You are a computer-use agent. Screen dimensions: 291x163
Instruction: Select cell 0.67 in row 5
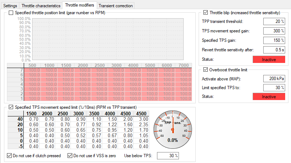110,135
